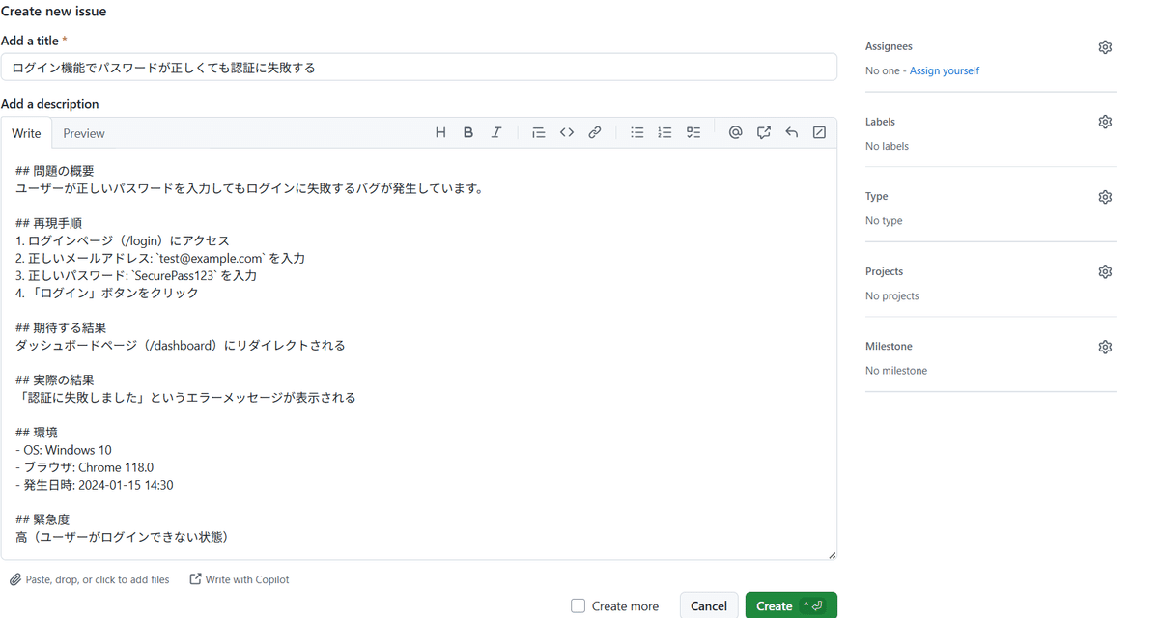Open the Labels settings gear
Screen dimensions: 1159x618
click(1105, 121)
